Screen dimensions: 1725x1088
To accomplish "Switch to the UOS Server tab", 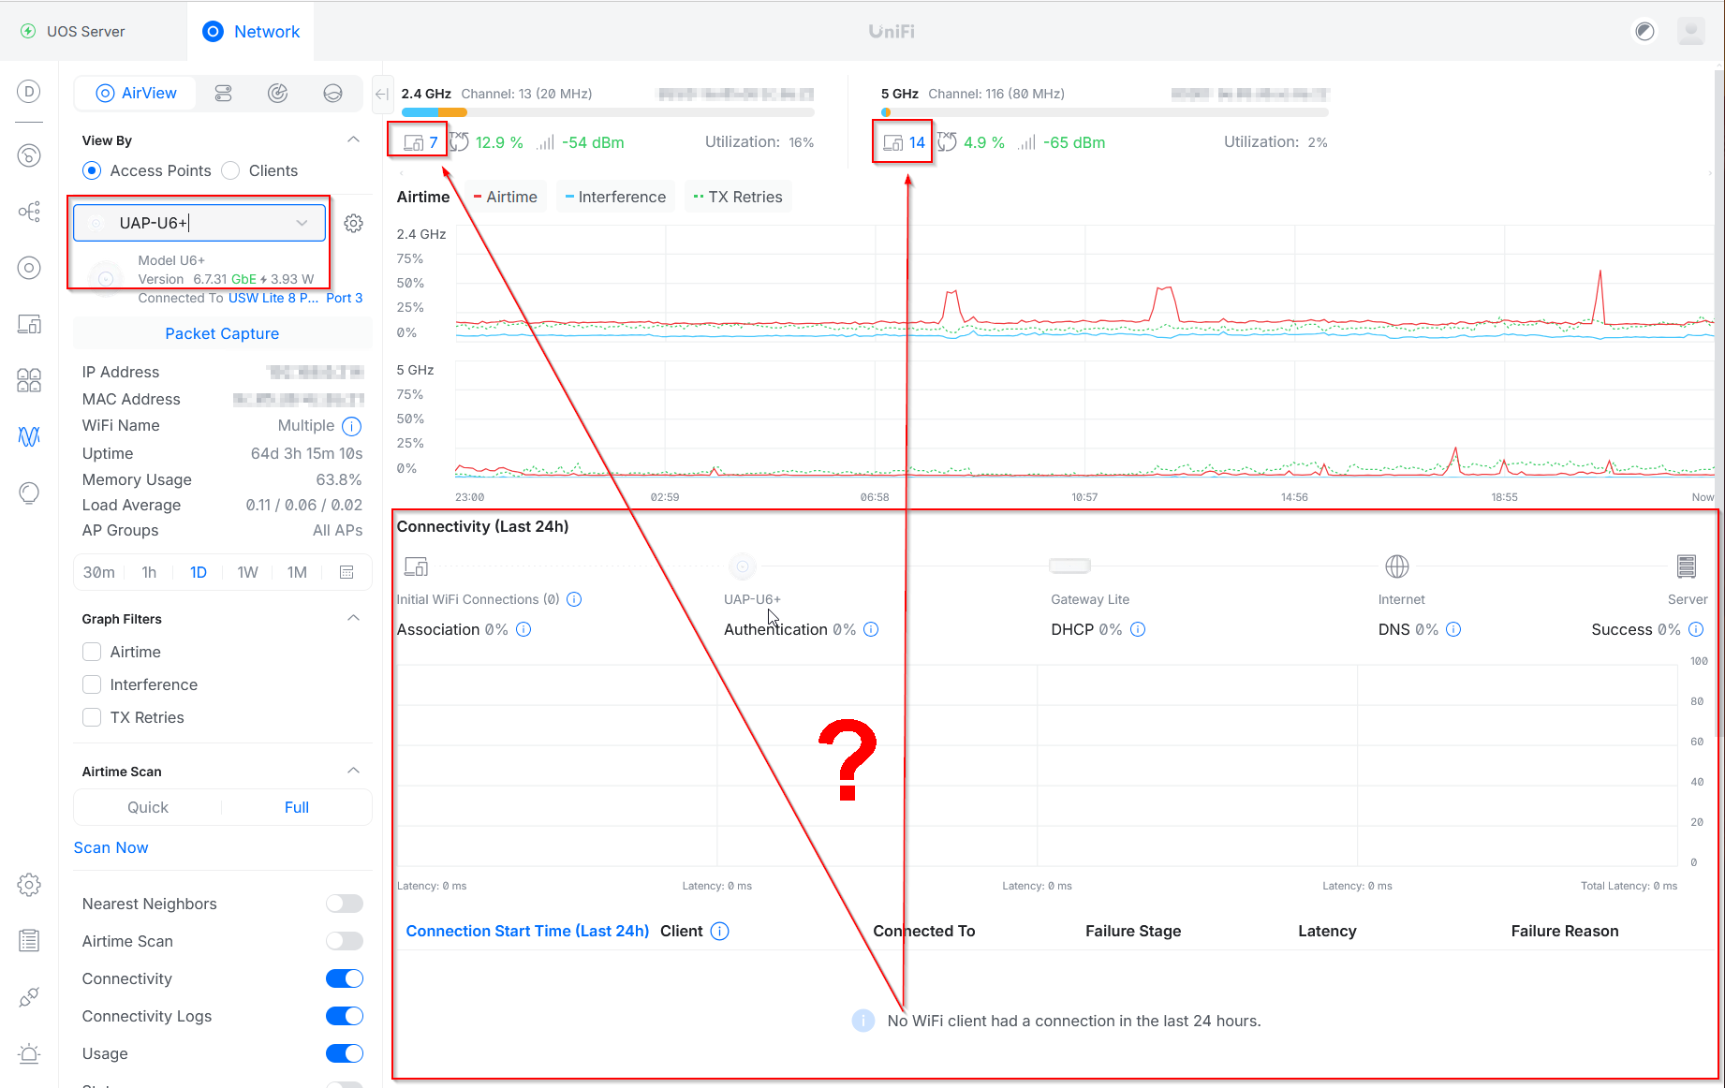I will pyautogui.click(x=85, y=31).
